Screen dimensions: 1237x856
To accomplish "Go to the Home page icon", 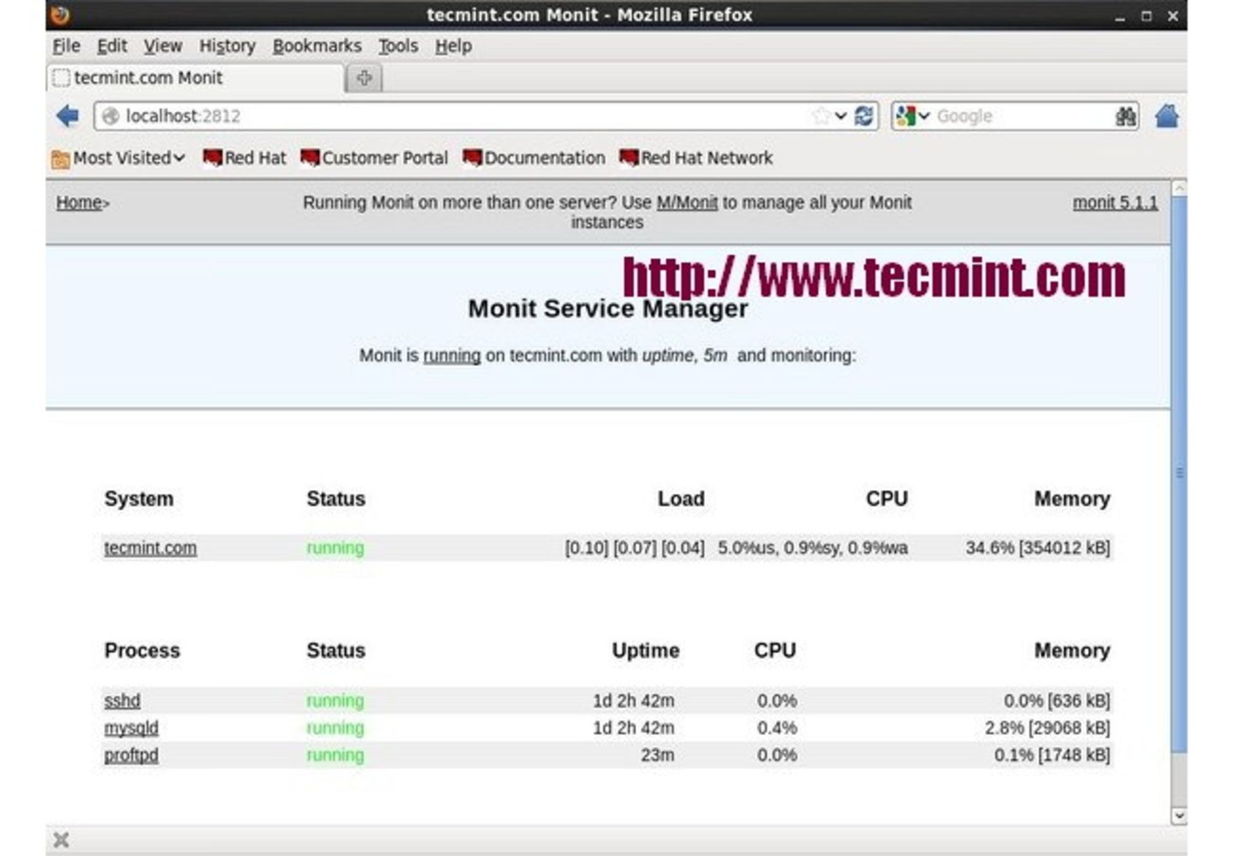I will pos(1166,116).
